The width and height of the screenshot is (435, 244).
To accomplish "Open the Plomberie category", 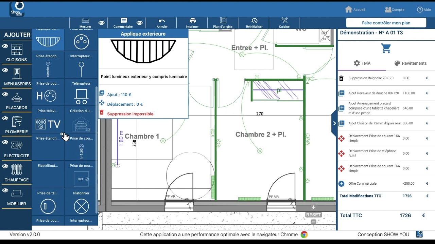I will click(16, 125).
